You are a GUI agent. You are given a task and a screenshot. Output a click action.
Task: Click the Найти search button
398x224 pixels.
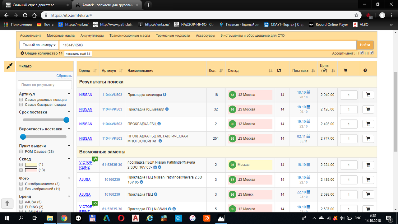tap(365, 45)
